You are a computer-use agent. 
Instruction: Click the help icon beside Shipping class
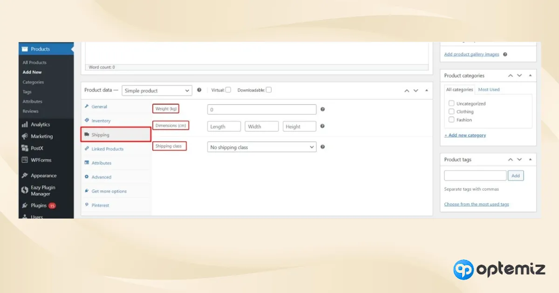pyautogui.click(x=323, y=147)
